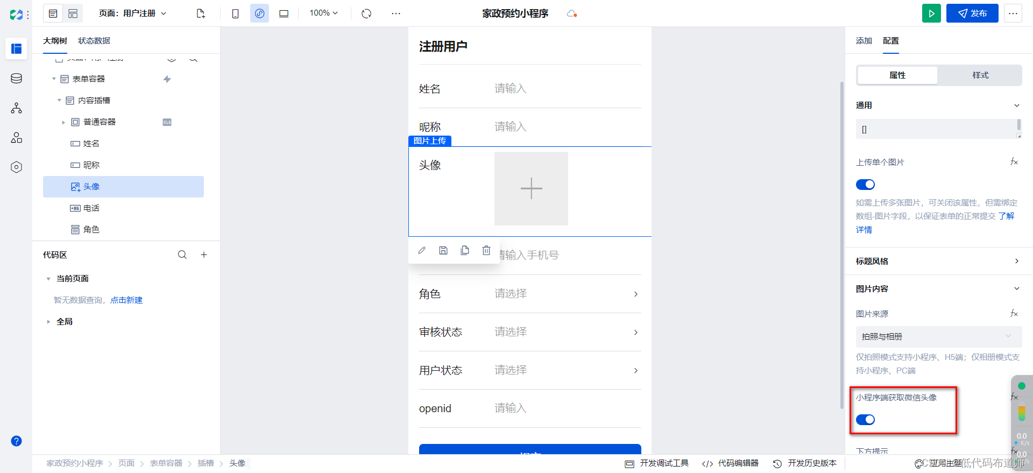This screenshot has width=1033, height=473.
Task: Search in the 代码区 section
Action: 182,255
